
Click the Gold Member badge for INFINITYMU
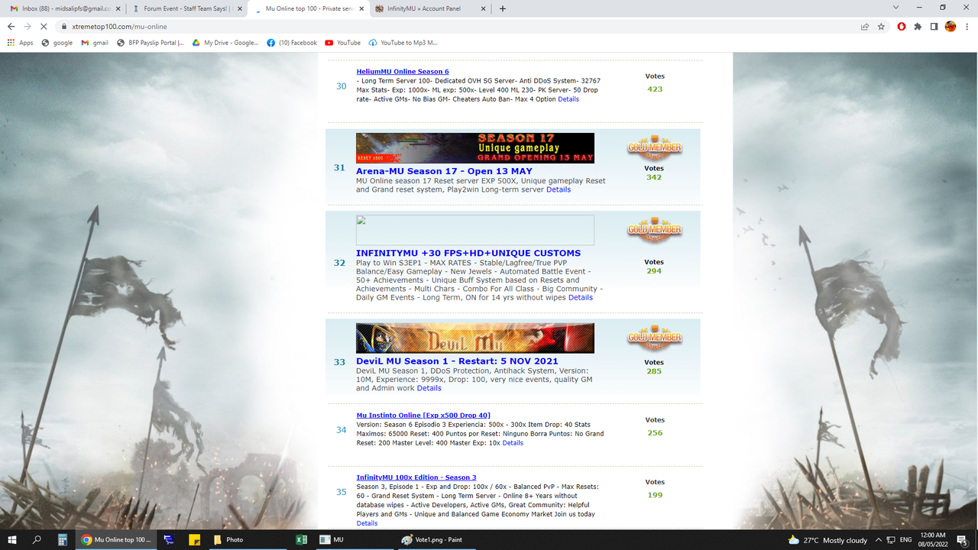tap(655, 229)
